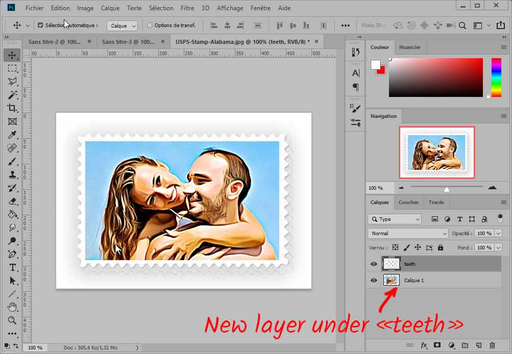
Task: Select the Eyedropper tool
Action: 12,135
